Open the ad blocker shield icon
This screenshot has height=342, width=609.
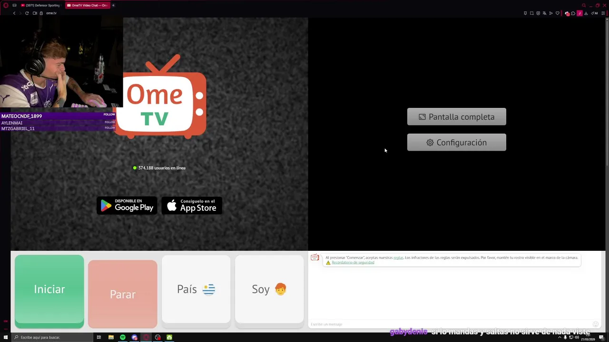pos(538,13)
